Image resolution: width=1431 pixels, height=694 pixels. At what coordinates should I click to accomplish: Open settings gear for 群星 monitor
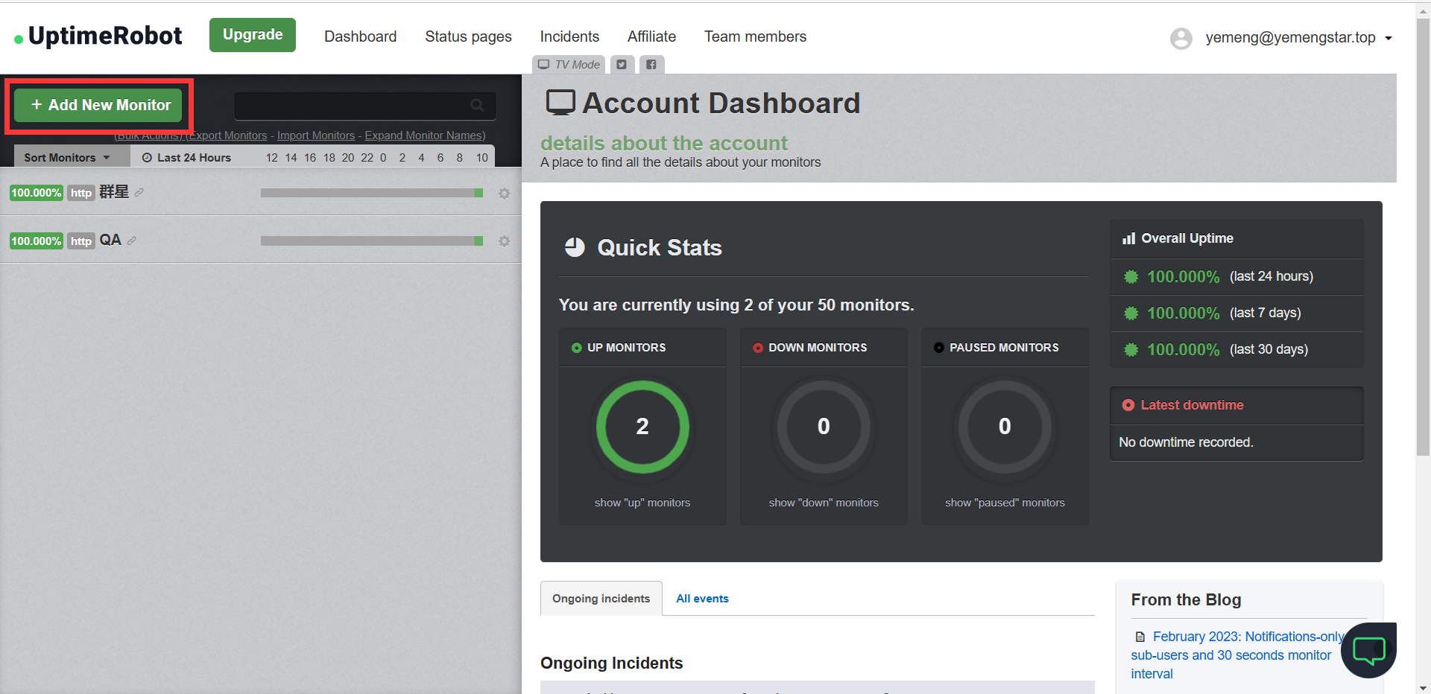pos(505,194)
